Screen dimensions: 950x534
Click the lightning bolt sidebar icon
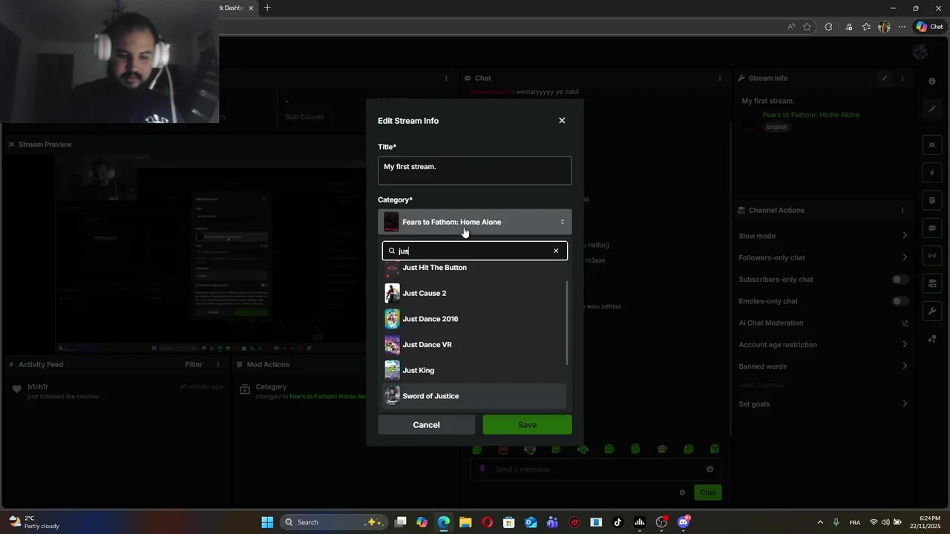point(932,173)
